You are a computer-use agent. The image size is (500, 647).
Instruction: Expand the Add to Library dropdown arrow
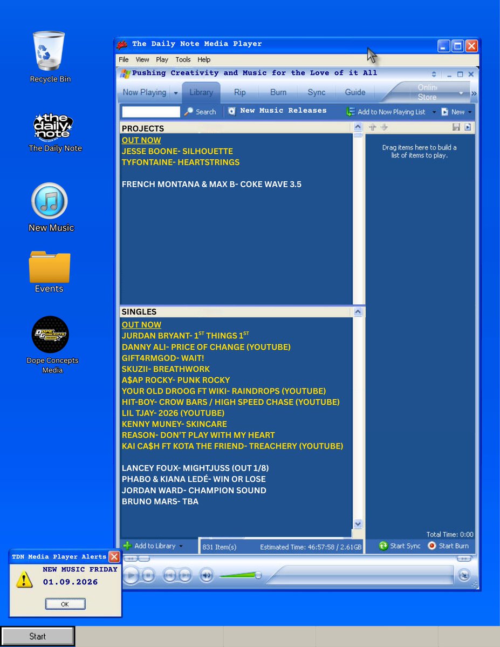(181, 546)
